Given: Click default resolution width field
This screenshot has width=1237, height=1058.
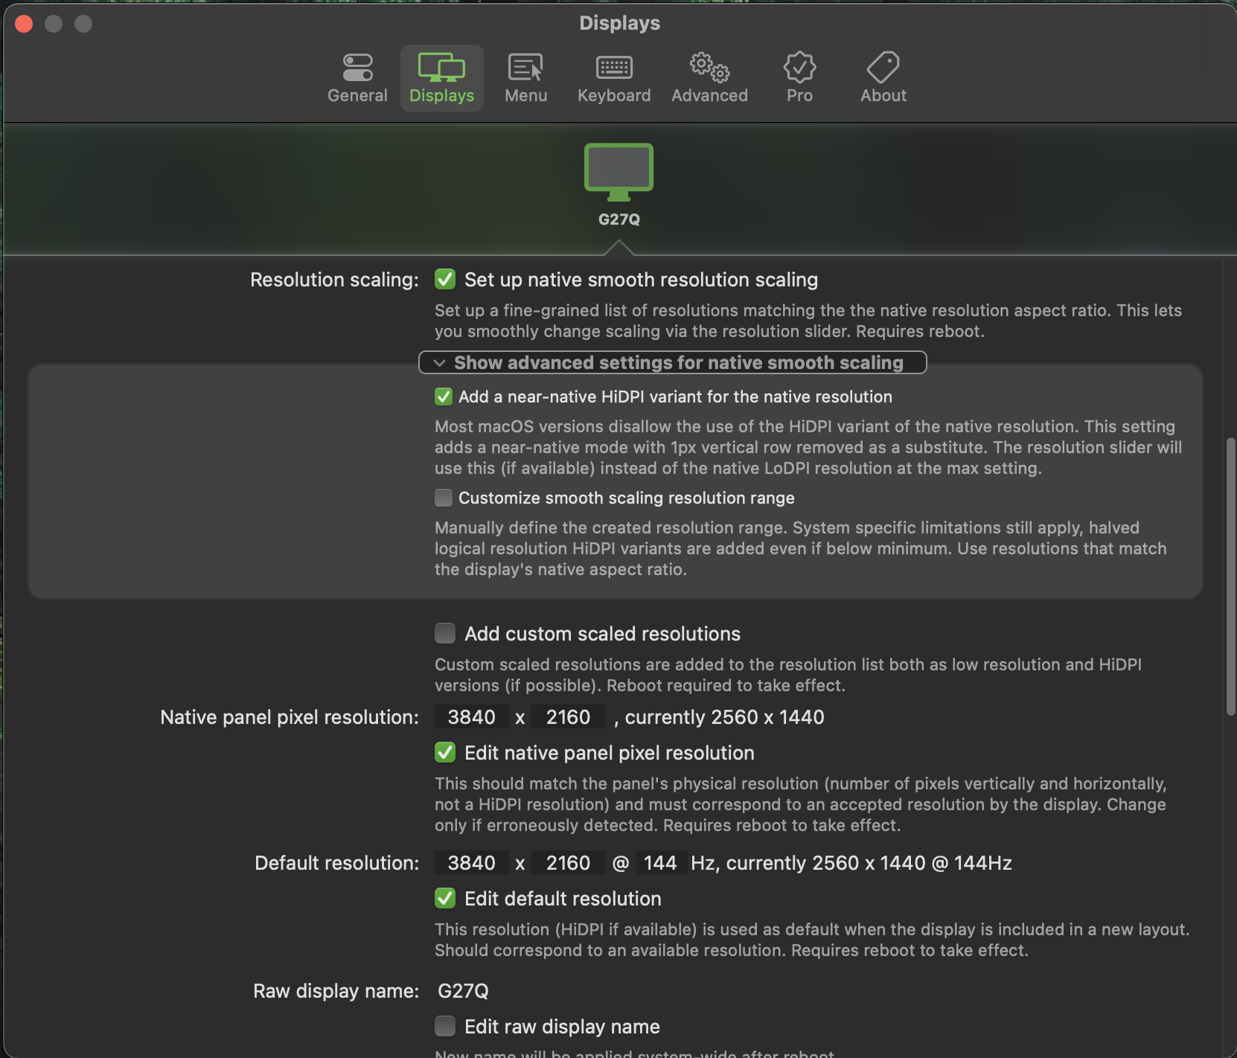Looking at the screenshot, I should [x=472, y=863].
